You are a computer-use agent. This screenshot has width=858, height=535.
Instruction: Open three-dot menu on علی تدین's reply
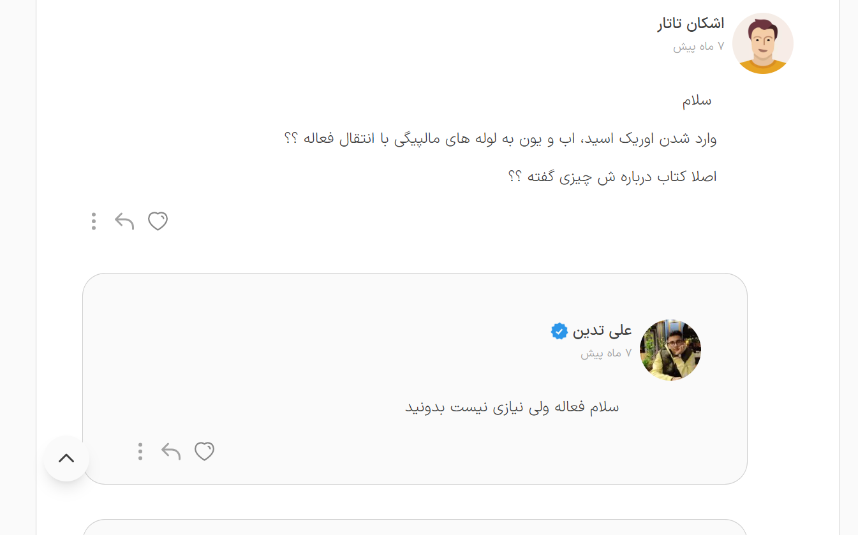click(140, 451)
